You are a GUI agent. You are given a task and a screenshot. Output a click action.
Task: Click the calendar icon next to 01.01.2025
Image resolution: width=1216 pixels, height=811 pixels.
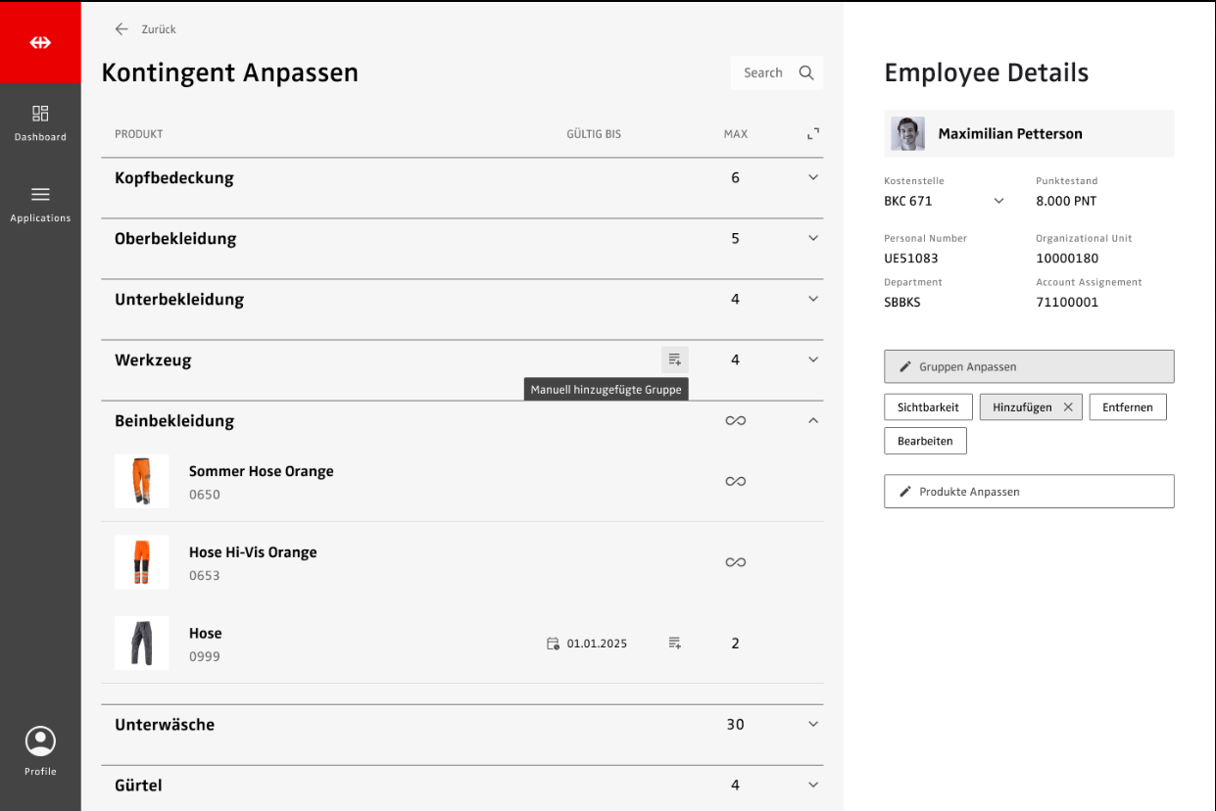[x=553, y=644]
